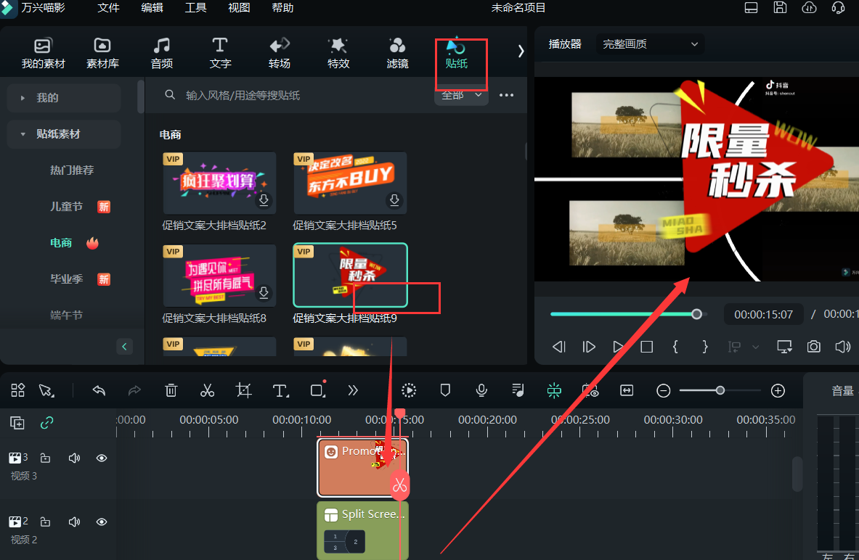Collapse the sidebar with the green chevron
The image size is (859, 560).
124,347
